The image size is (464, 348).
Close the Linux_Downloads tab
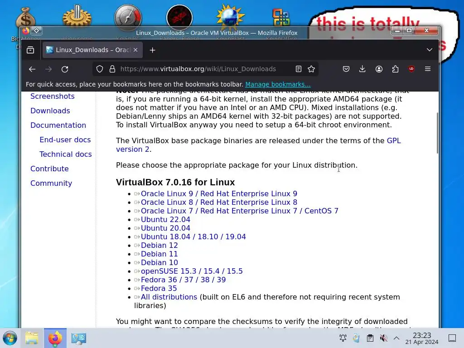tap(135, 50)
